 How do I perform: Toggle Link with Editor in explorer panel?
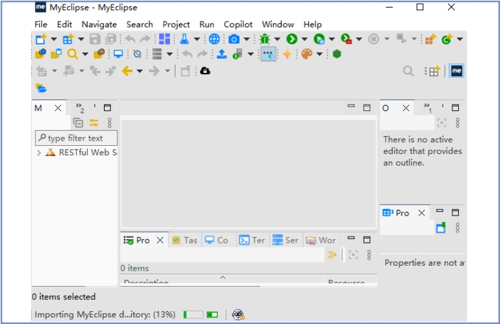(x=94, y=123)
